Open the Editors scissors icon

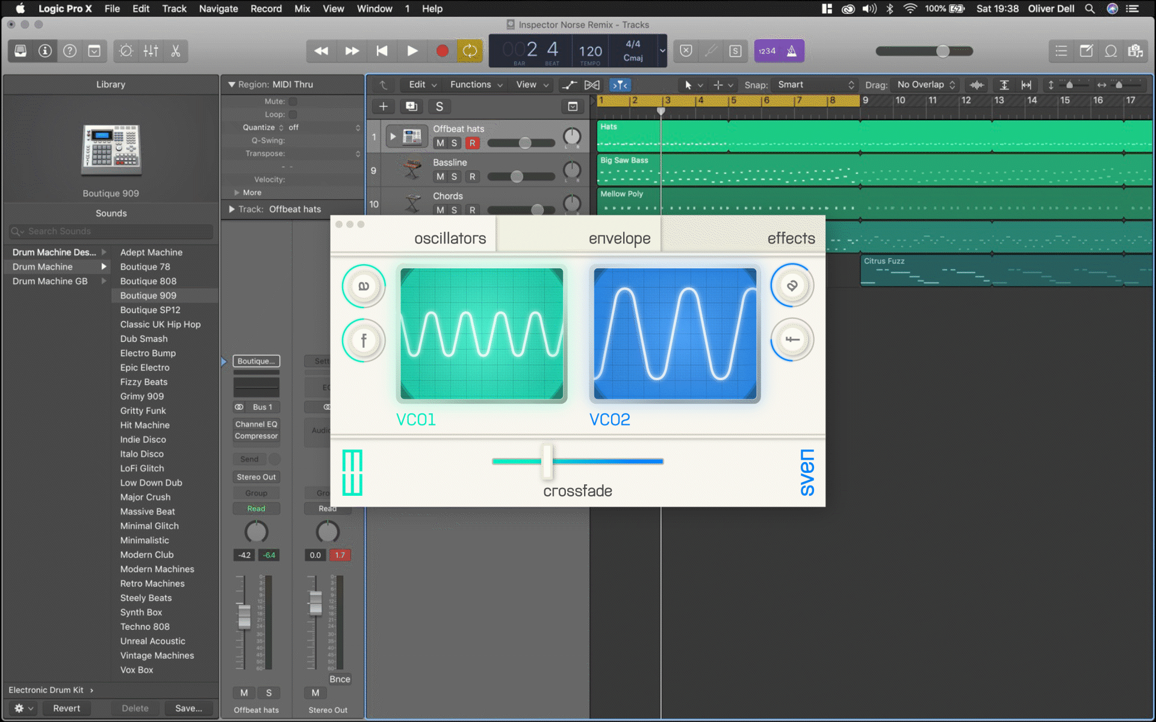tap(175, 51)
